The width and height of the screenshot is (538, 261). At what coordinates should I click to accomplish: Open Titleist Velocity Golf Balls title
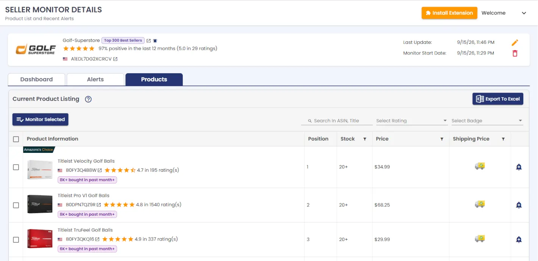coord(86,161)
